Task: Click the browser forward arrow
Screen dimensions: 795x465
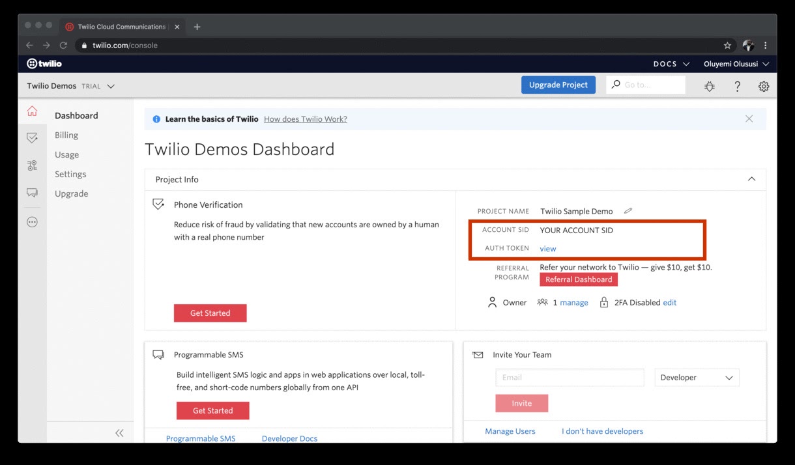Action: [46, 46]
